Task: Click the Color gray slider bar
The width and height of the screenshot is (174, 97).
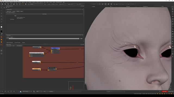Action: (x=44, y=39)
